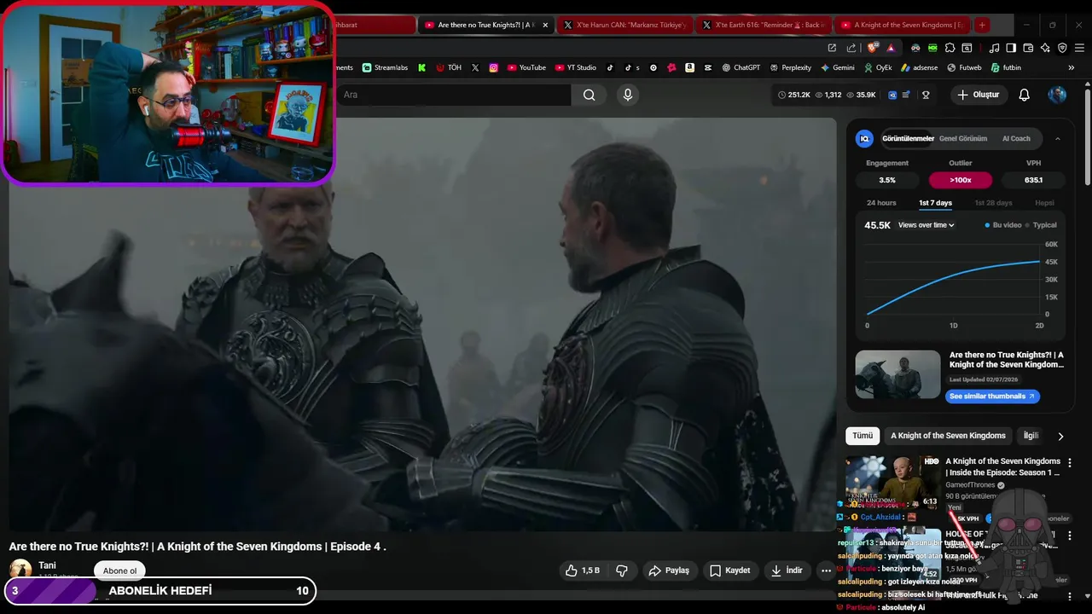1092x614 pixels.
Task: Click the >100x Outlier badge
Action: click(961, 180)
